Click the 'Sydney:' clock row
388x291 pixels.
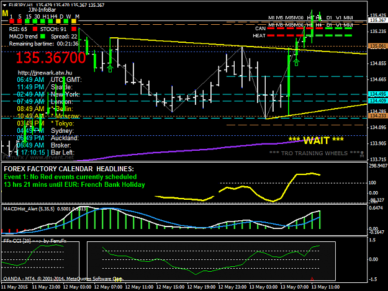pyautogui.click(x=45, y=130)
